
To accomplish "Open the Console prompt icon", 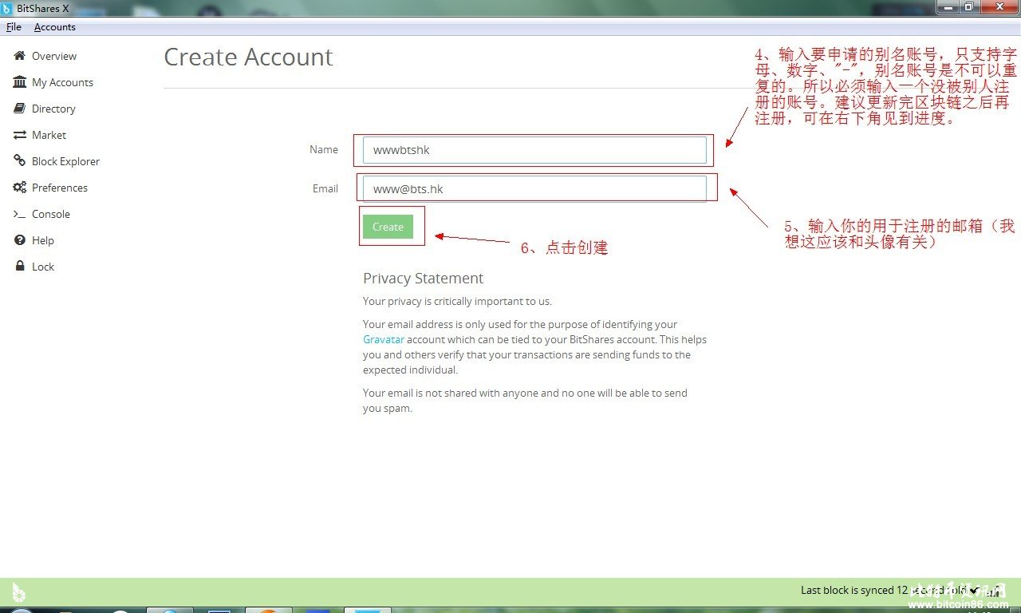I will pyautogui.click(x=20, y=214).
